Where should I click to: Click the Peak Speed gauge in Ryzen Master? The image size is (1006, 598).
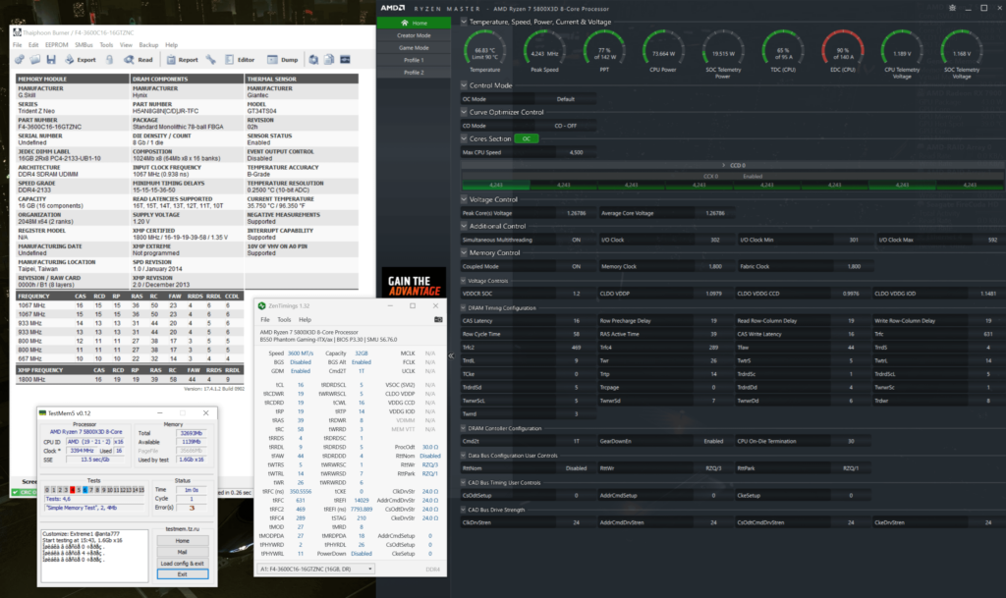click(544, 51)
